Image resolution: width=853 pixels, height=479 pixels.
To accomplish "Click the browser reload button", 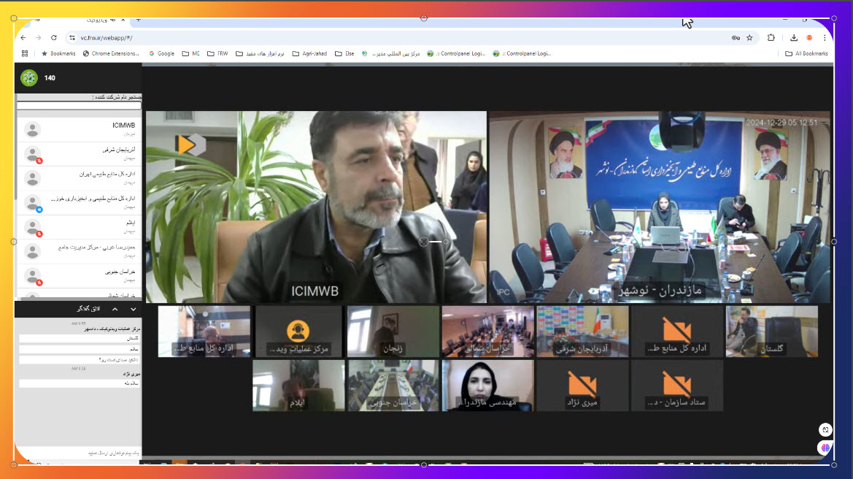I will [54, 37].
